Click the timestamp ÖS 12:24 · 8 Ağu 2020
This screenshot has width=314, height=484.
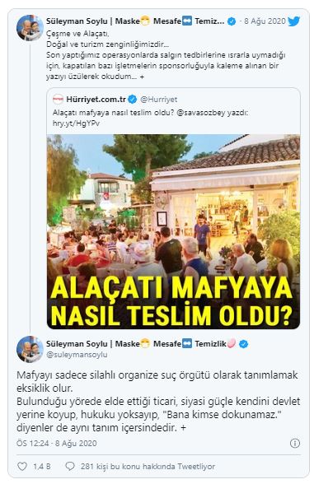(57, 443)
